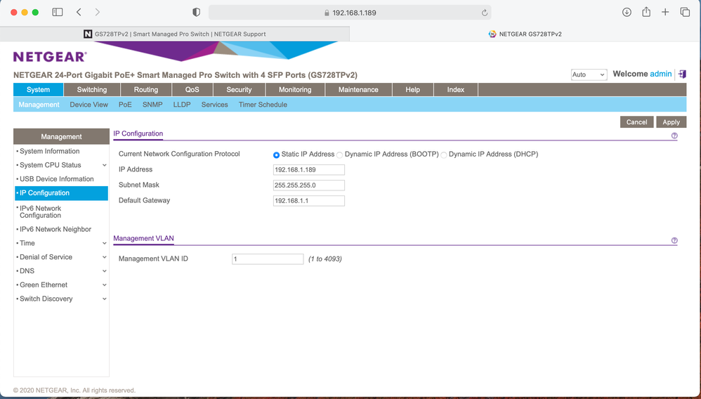Open help icon for IP Configuration section
The image size is (701, 399).
point(674,136)
